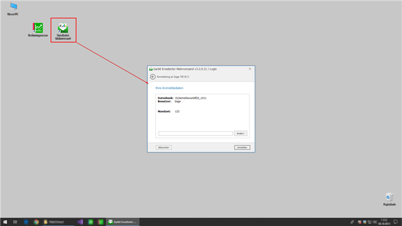Switch to Garbit Erweiterter taskbar button
The height and width of the screenshot is (226, 402).
[x=122, y=222]
